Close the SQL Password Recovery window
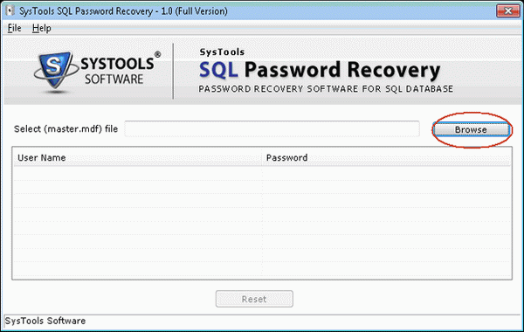The height and width of the screenshot is (332, 524). [x=508, y=11]
